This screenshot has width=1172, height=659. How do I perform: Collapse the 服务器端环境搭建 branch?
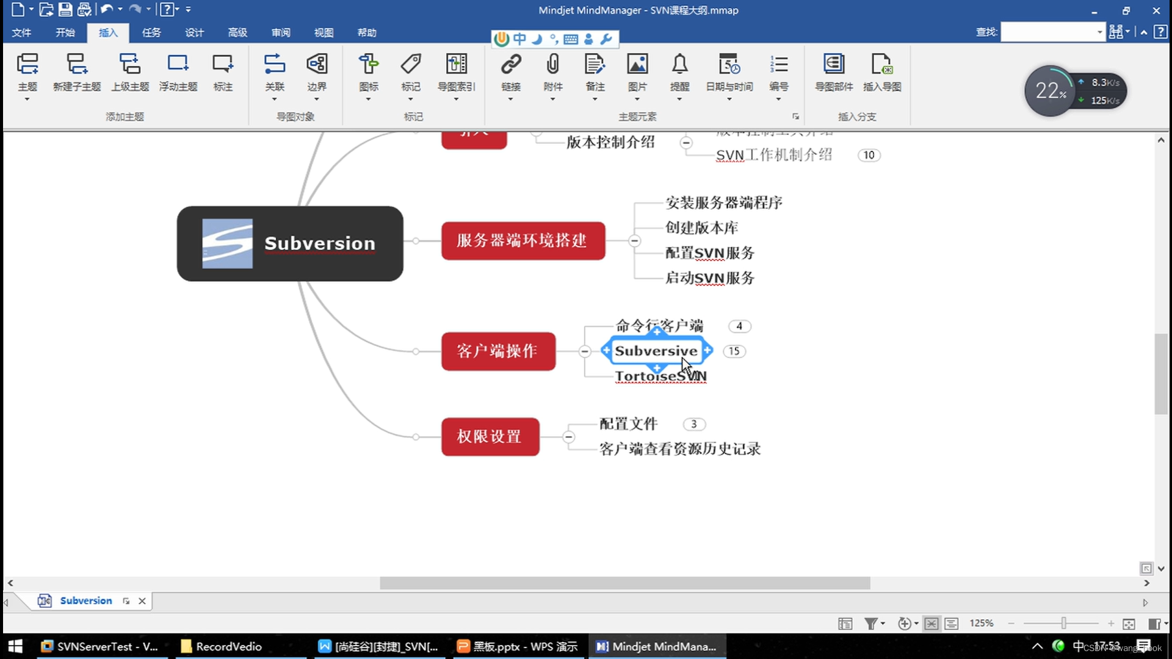coord(635,240)
